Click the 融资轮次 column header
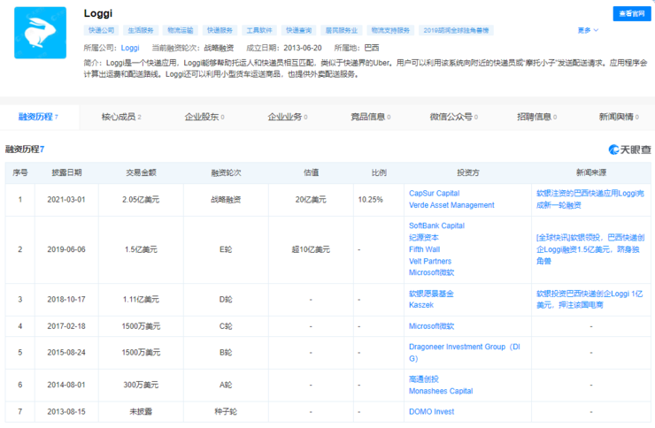Screen dimensions: 655x428 [226, 172]
